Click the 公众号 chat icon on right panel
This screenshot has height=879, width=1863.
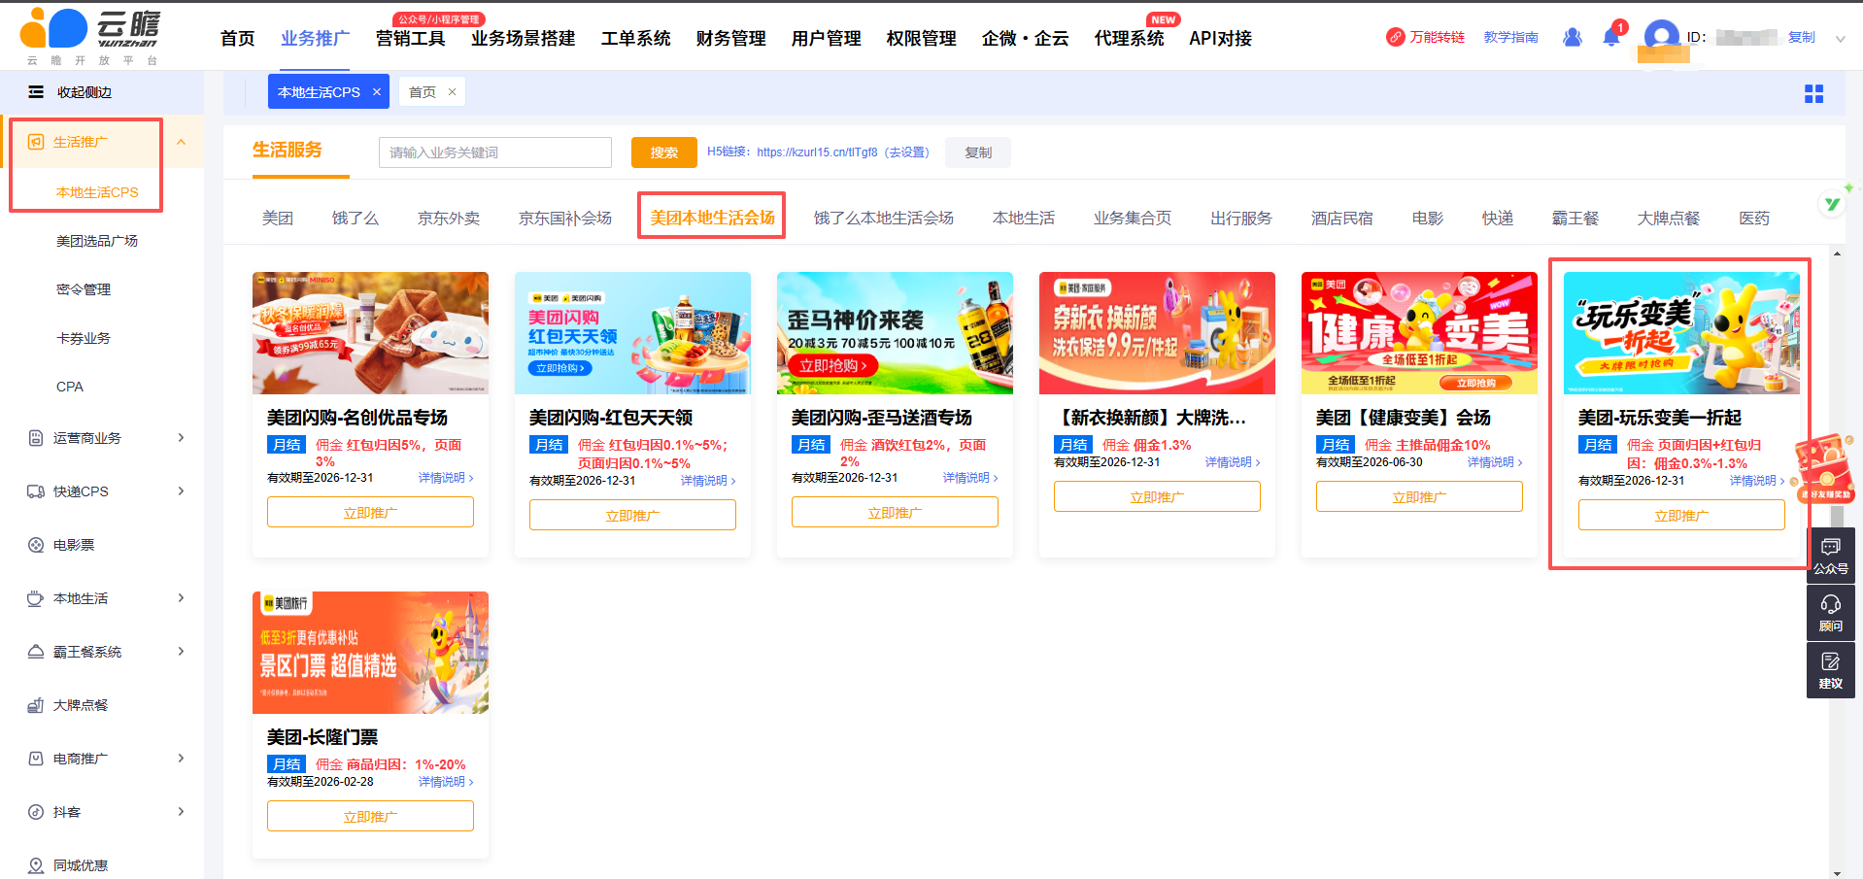(x=1830, y=548)
